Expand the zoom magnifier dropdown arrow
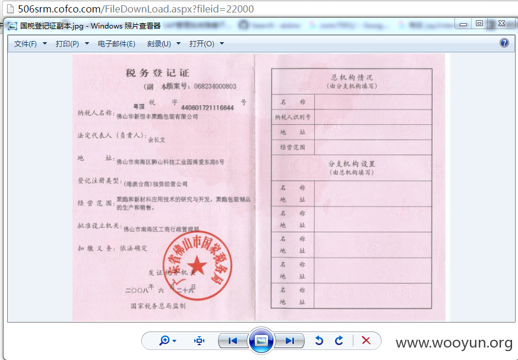This screenshot has height=360, width=518. coord(175,341)
